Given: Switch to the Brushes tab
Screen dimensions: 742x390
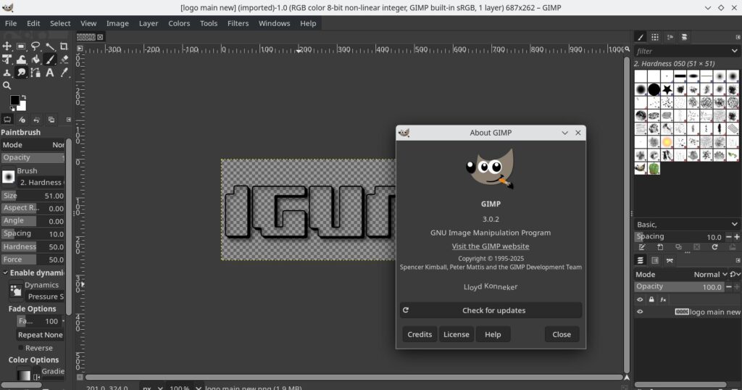Looking at the screenshot, I should [x=641, y=37].
